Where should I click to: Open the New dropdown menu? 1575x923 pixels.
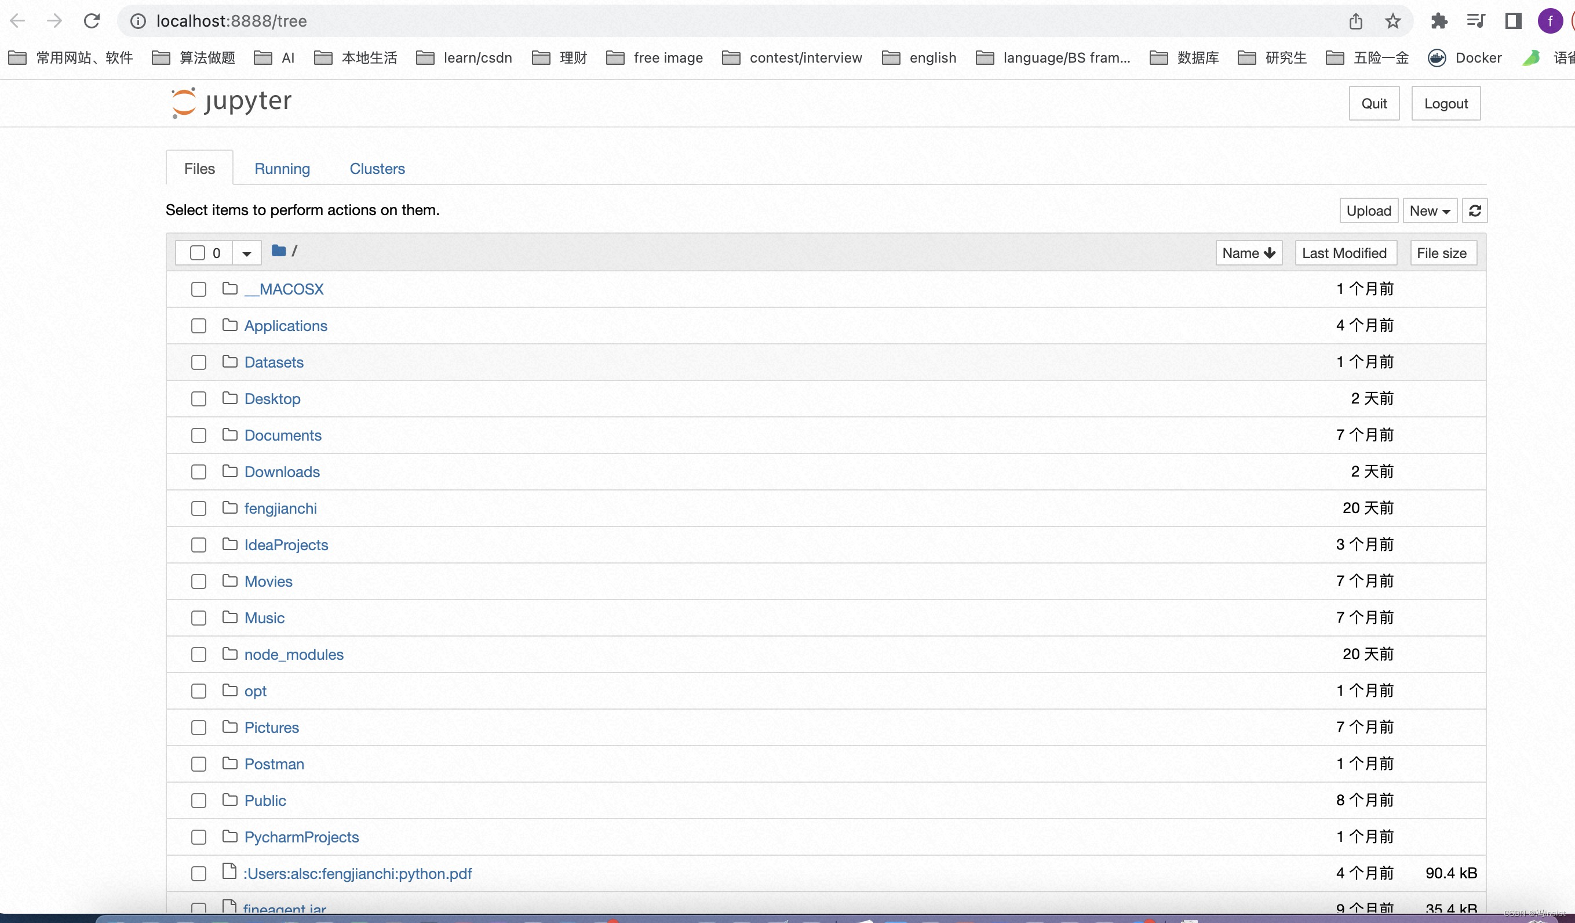pos(1430,210)
